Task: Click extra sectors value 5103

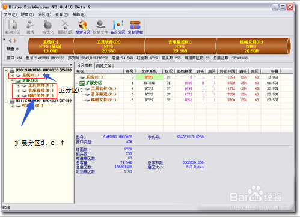Action: point(128,171)
